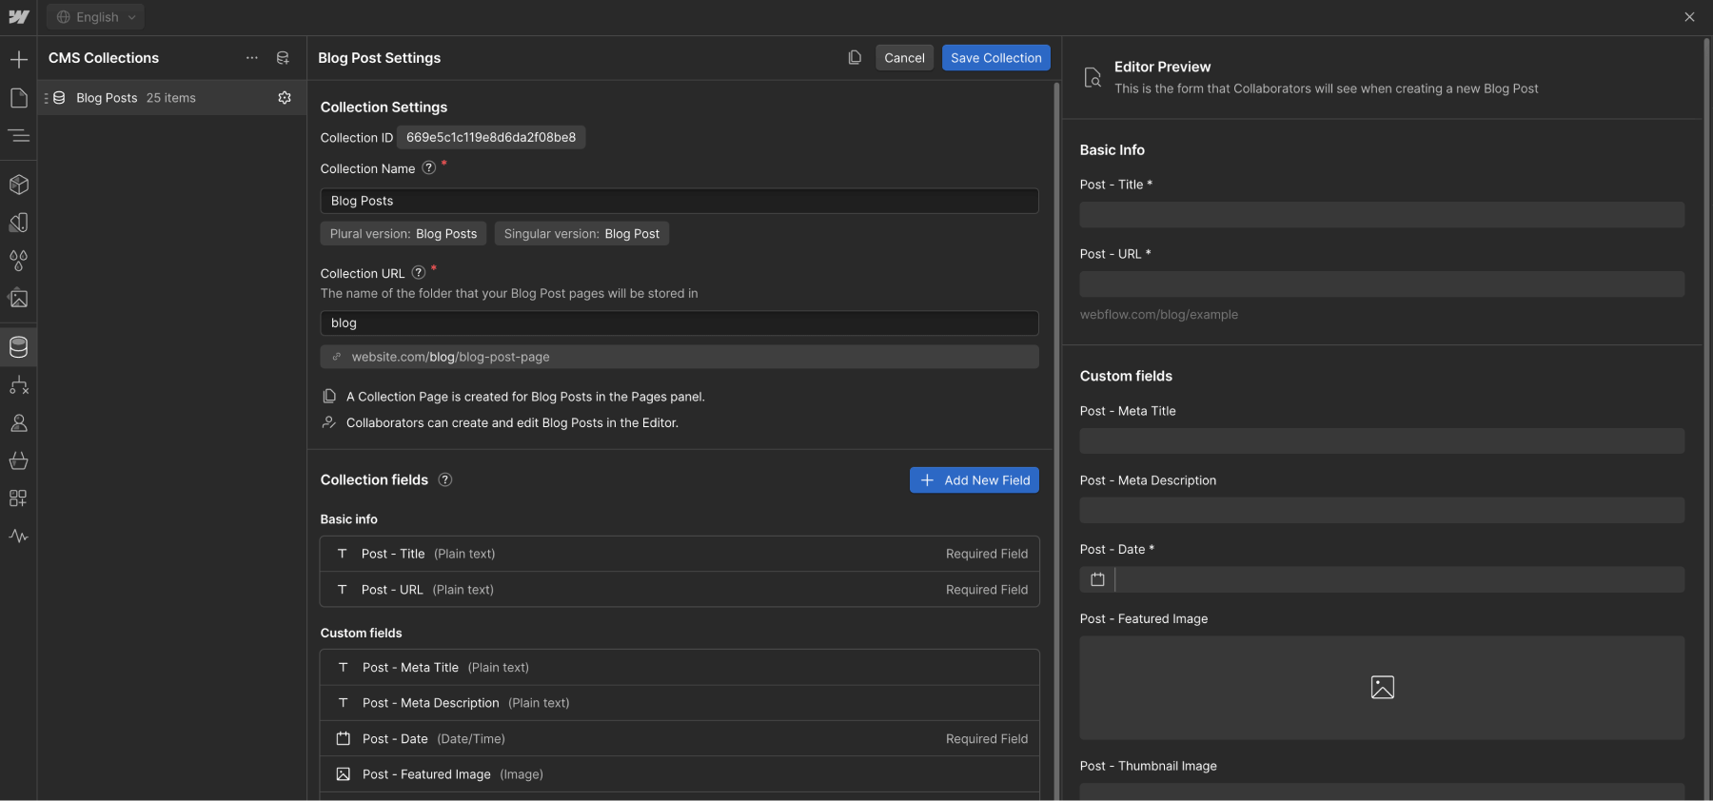
Task: Click the "25 items" count label
Action: (x=171, y=98)
